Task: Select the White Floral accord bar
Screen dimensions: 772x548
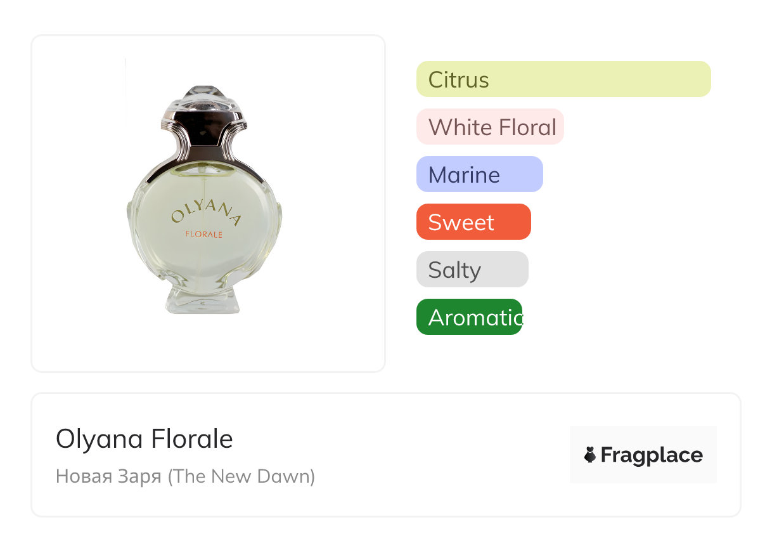Action: point(489,127)
